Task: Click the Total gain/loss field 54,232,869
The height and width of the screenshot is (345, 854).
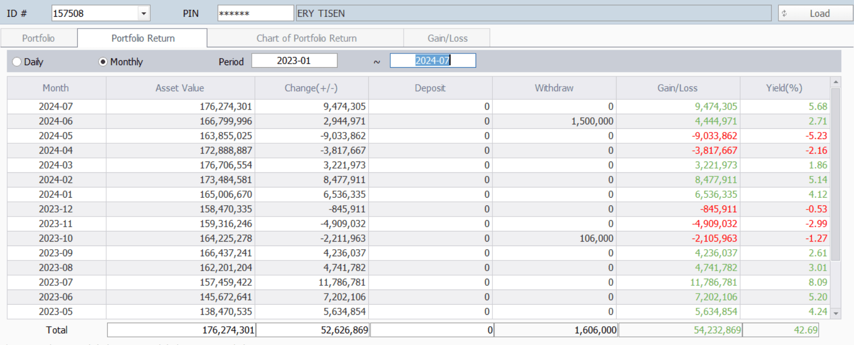Action: pyautogui.click(x=680, y=330)
